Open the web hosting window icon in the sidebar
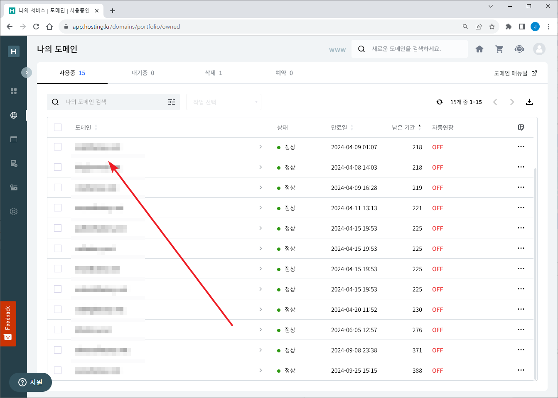Viewport: 558px width, 398px height. coord(14,139)
